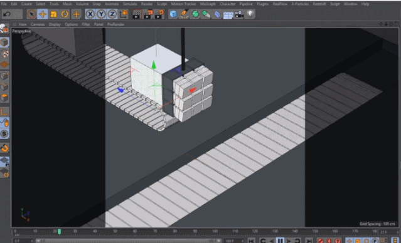The height and width of the screenshot is (243, 401).
Task: Click the timeline preview range slider
Action: (129, 240)
